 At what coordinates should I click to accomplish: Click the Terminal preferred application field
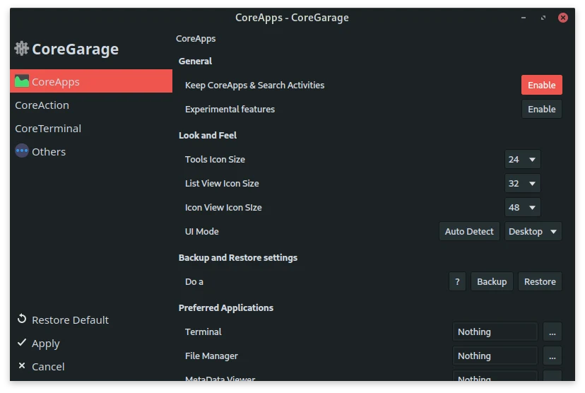point(495,332)
